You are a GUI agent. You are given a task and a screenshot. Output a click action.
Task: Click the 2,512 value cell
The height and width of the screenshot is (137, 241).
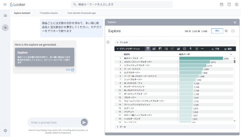coord(213,62)
